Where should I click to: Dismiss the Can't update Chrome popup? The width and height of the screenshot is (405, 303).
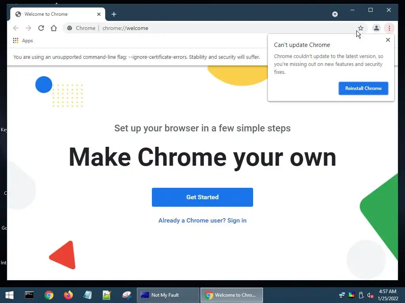[388, 40]
